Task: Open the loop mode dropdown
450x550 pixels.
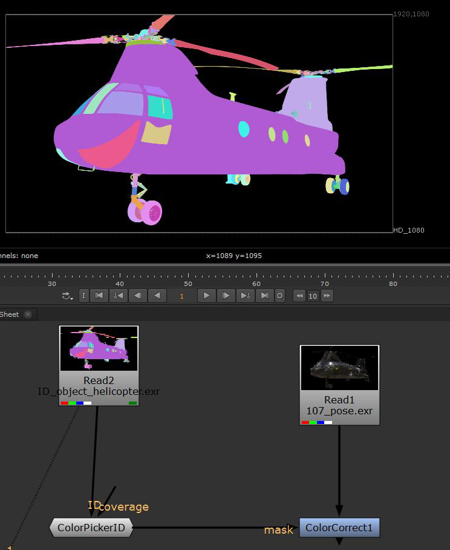Action: [x=67, y=296]
